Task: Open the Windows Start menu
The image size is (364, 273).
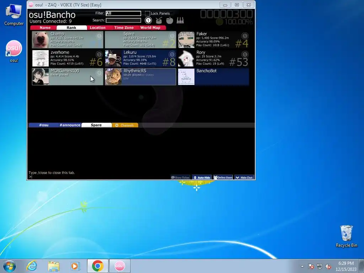Action: (10, 266)
